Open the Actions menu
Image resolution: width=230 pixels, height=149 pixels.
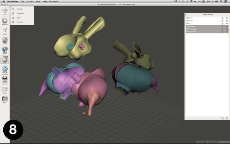30,1
